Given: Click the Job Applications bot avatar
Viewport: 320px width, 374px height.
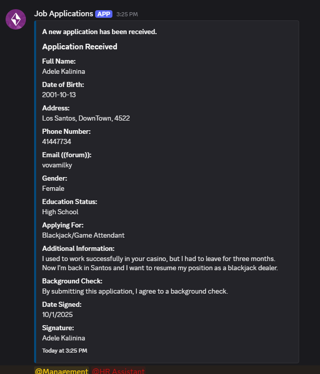Looking at the screenshot, I should click(x=16, y=19).
